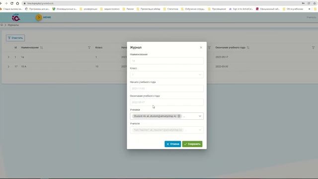Expand the side menu with yellow arrow button
The image size is (318, 179).
pyautogui.click(x=39, y=17)
